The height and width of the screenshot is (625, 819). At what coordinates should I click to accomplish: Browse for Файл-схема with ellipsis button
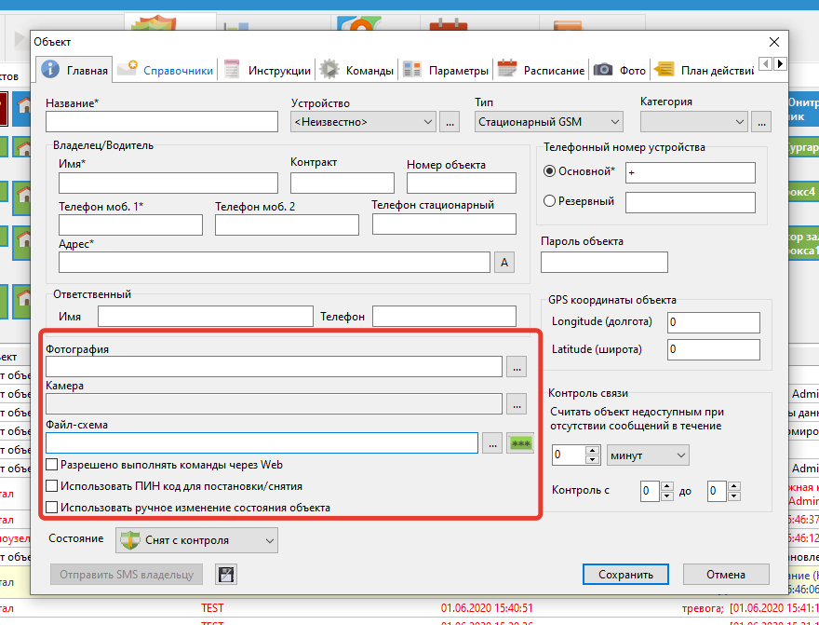point(492,443)
